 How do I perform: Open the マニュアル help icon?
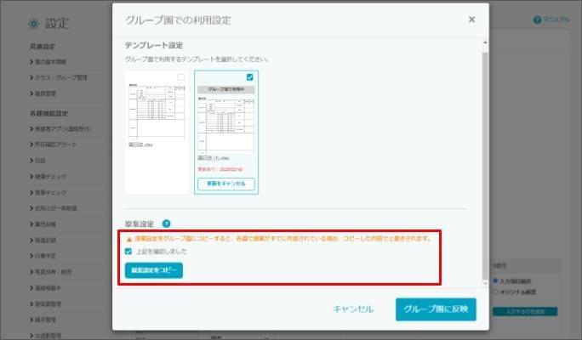(x=537, y=19)
